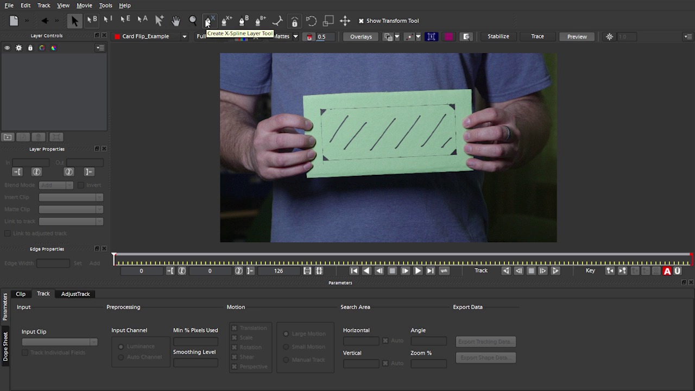Click the Stabilize button
Image resolution: width=695 pixels, height=391 pixels.
click(x=498, y=36)
